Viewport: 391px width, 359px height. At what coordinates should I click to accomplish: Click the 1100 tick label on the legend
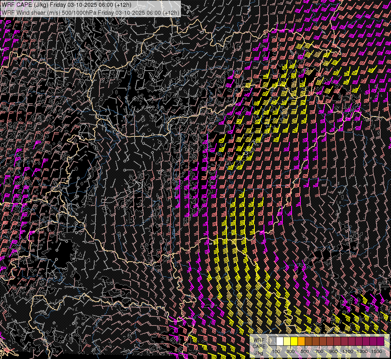coord(348,351)
